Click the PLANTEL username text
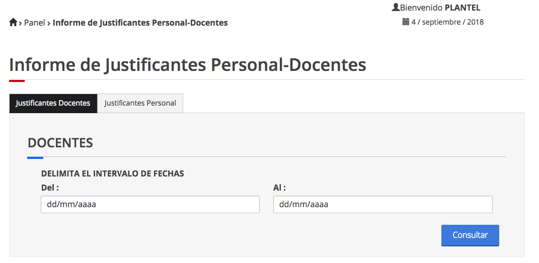 463,8
